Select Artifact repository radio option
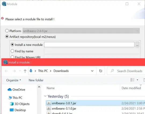Viewport: 145px width, 114px height. point(7,37)
